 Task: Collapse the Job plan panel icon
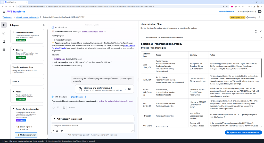tap(44, 25)
